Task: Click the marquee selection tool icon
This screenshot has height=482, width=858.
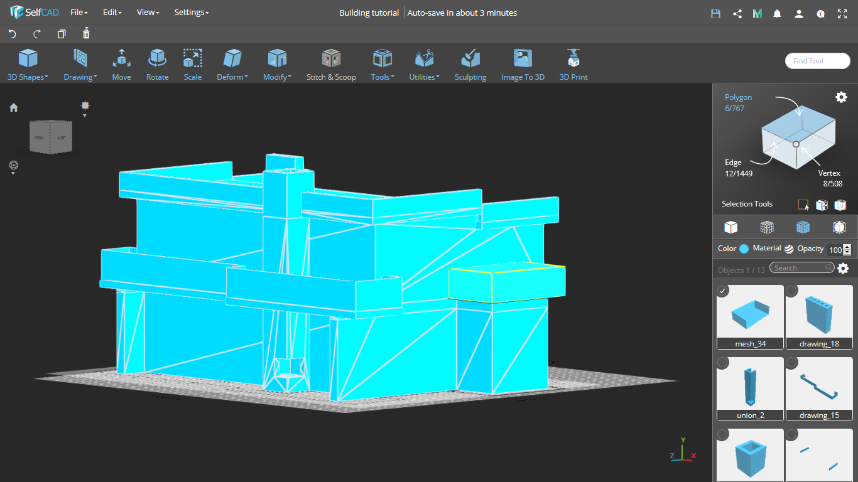Action: click(x=803, y=205)
